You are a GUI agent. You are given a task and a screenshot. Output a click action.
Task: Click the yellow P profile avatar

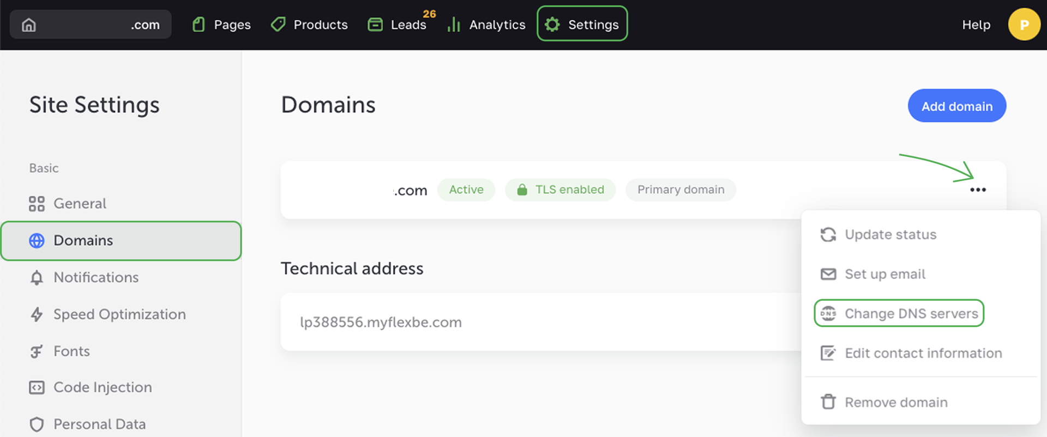click(1024, 25)
